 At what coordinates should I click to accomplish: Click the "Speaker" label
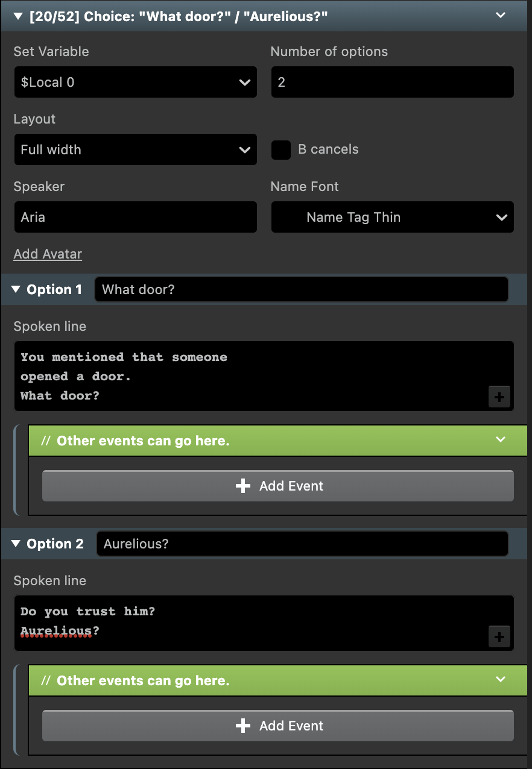[39, 187]
